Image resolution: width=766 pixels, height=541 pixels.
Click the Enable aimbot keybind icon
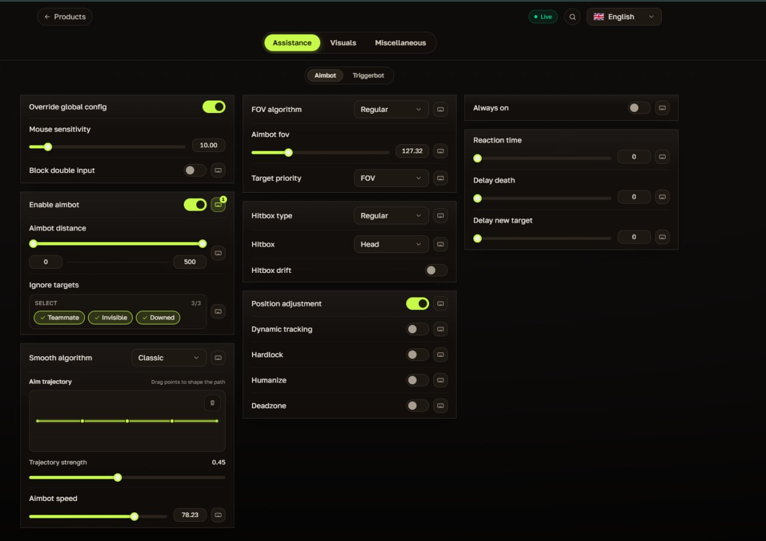(218, 205)
